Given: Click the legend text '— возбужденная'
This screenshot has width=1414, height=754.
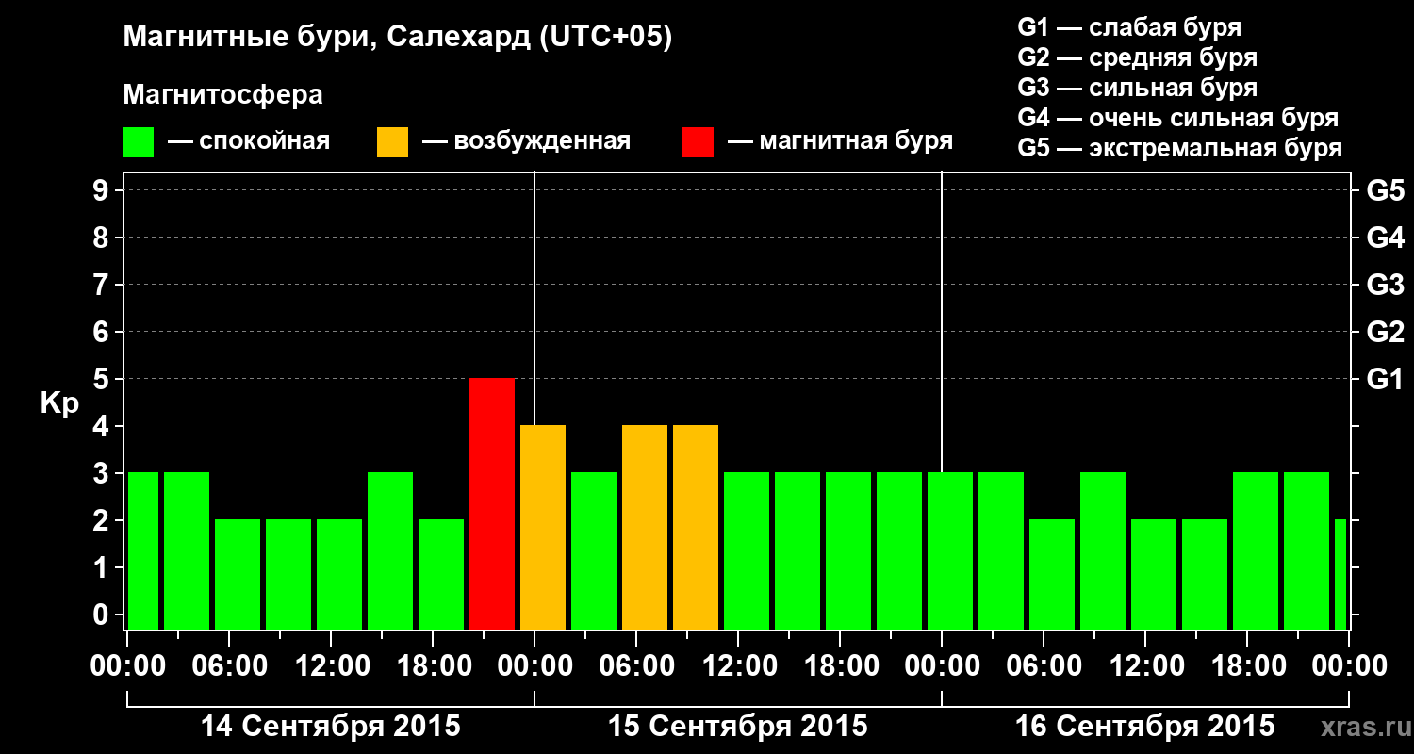Looking at the screenshot, I should [526, 141].
